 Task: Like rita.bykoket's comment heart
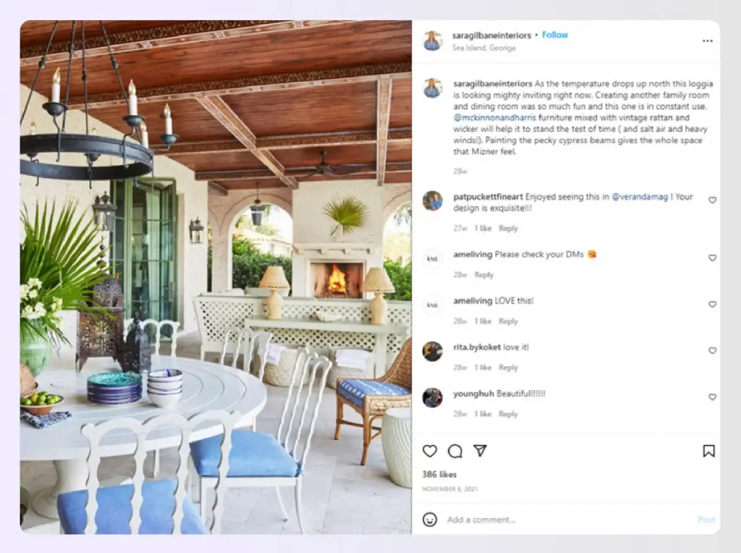[x=712, y=350]
